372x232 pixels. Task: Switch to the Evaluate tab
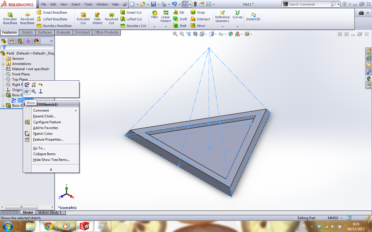coord(63,32)
